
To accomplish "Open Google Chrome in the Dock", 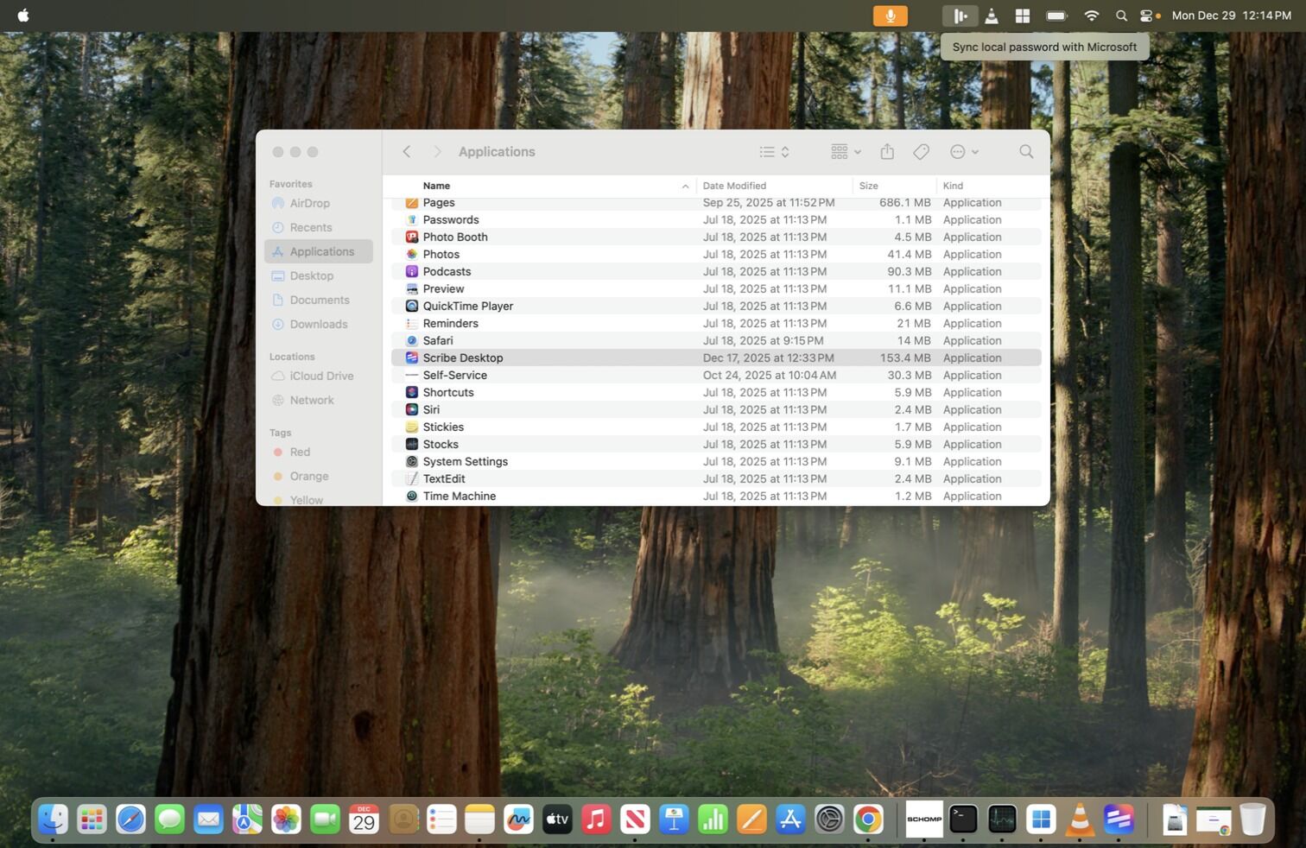I will (x=868, y=819).
